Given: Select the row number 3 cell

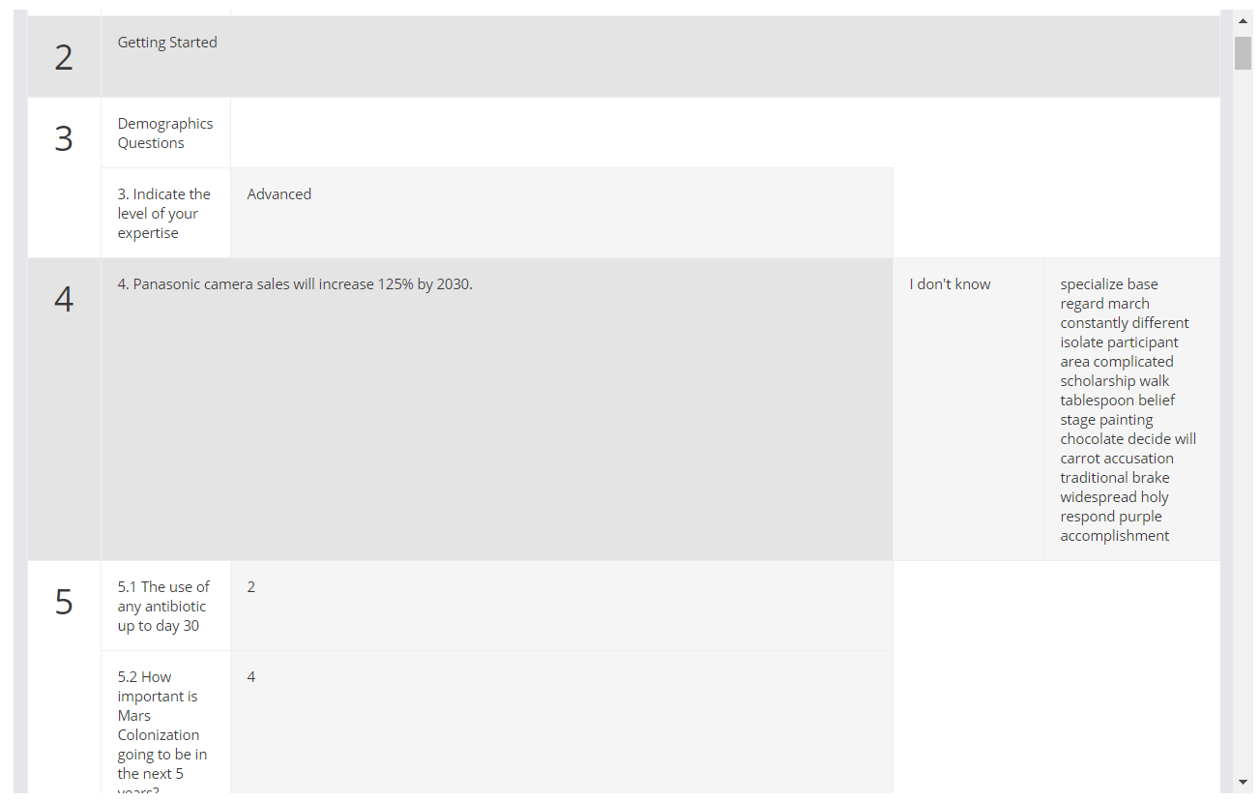Looking at the screenshot, I should [x=64, y=139].
